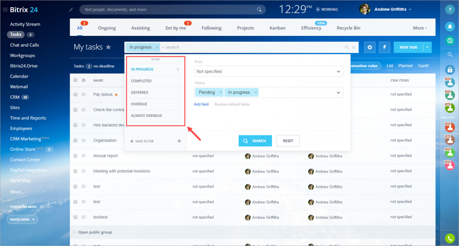Check the Hire backend dev task checkbox

click(x=75, y=125)
